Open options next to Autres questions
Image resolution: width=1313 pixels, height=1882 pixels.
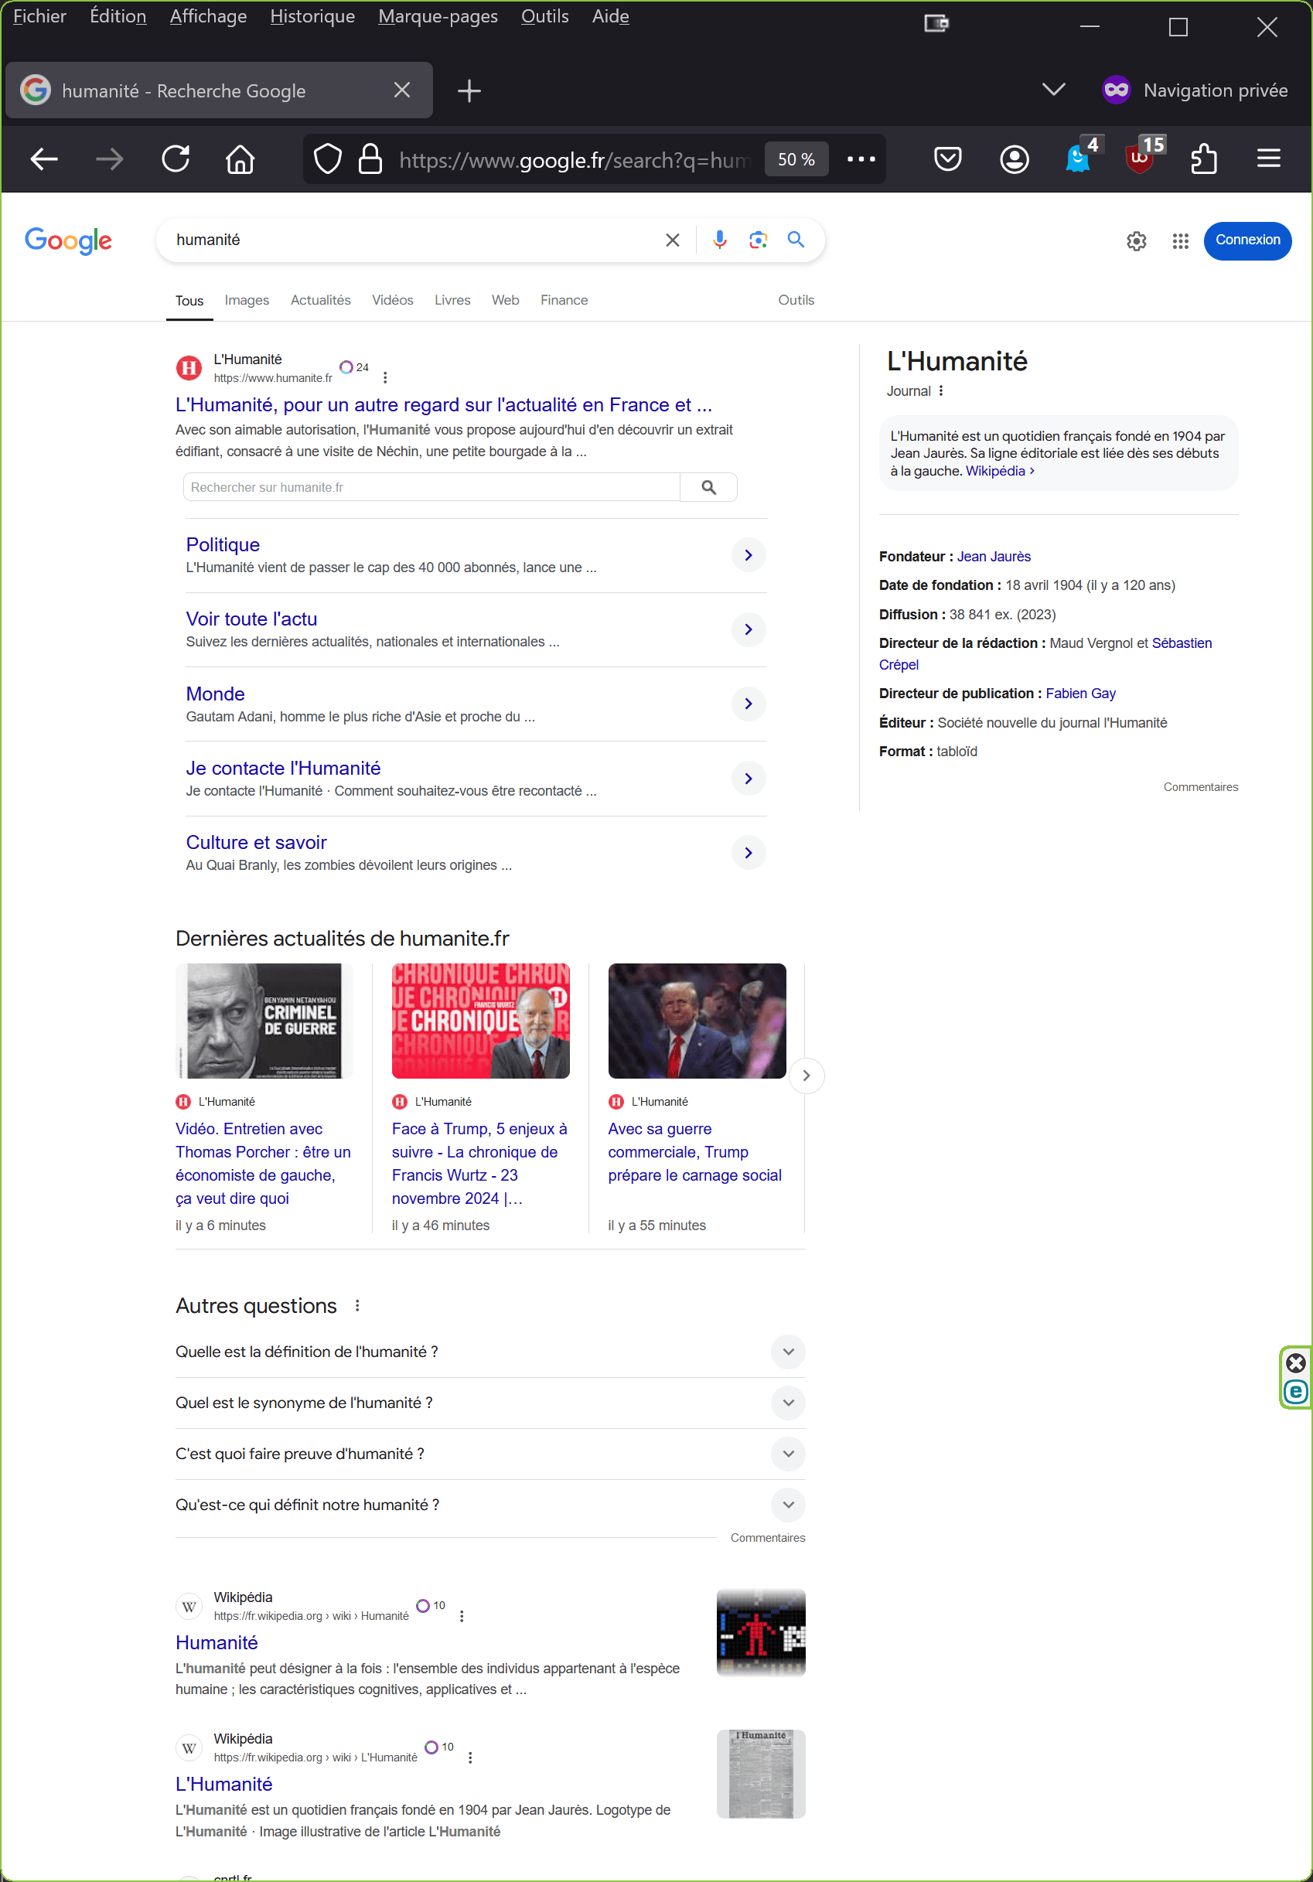click(x=357, y=1306)
